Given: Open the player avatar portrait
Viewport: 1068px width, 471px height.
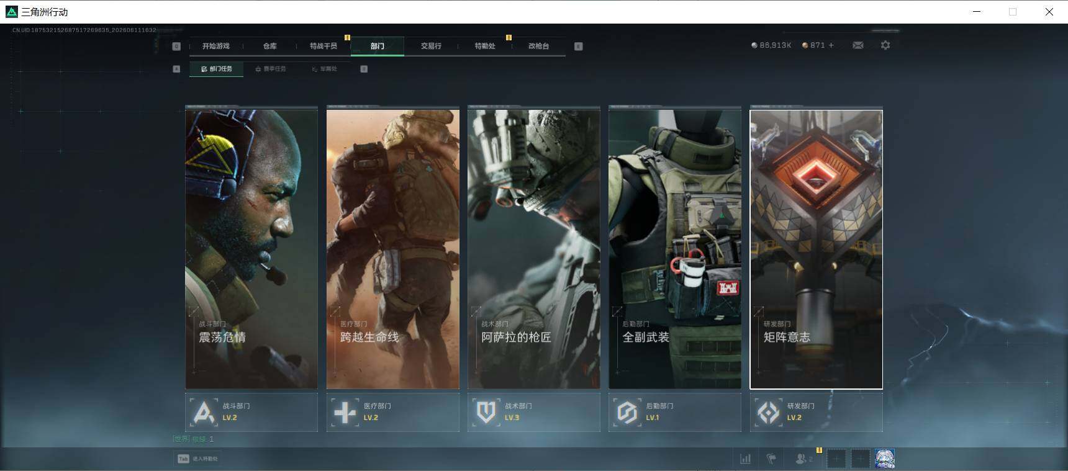Looking at the screenshot, I should coord(885,459).
